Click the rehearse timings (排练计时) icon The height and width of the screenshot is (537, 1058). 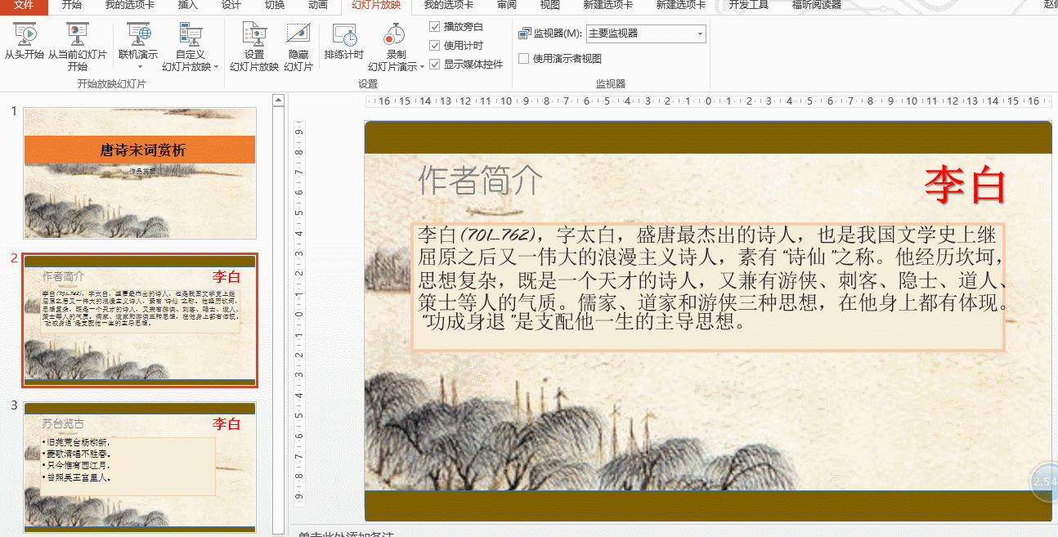click(x=344, y=34)
